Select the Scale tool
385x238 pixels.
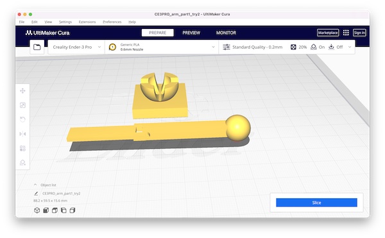(22, 105)
